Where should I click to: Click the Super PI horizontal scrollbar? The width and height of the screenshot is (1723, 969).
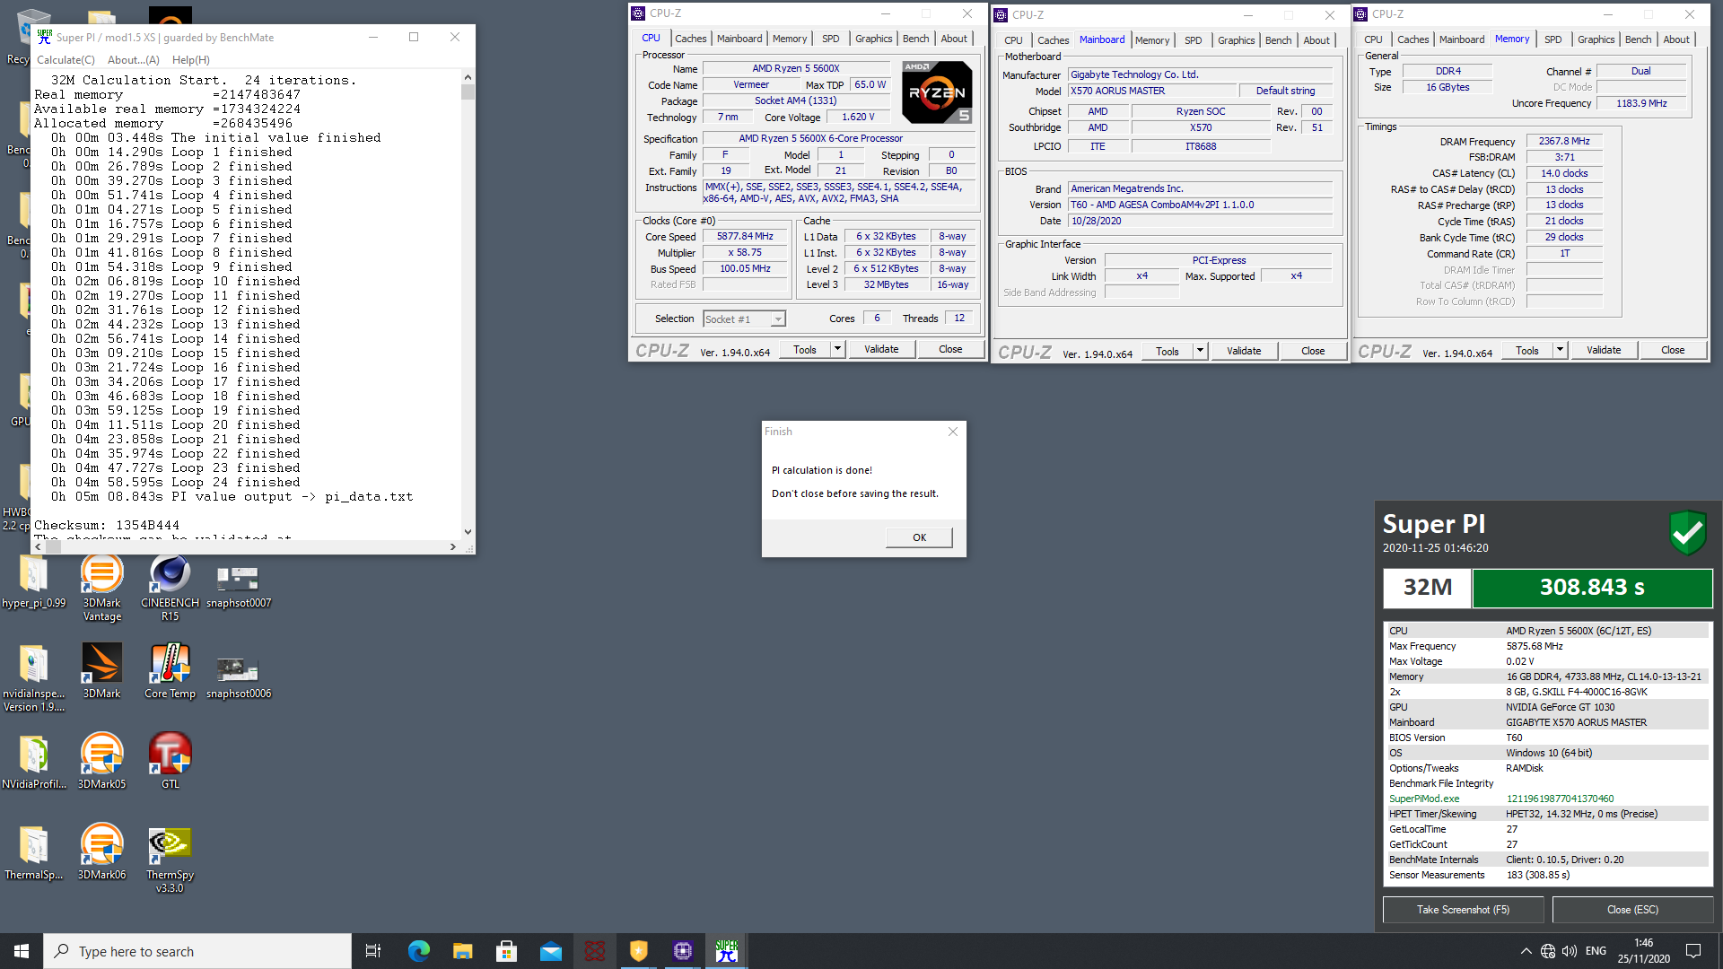(247, 546)
